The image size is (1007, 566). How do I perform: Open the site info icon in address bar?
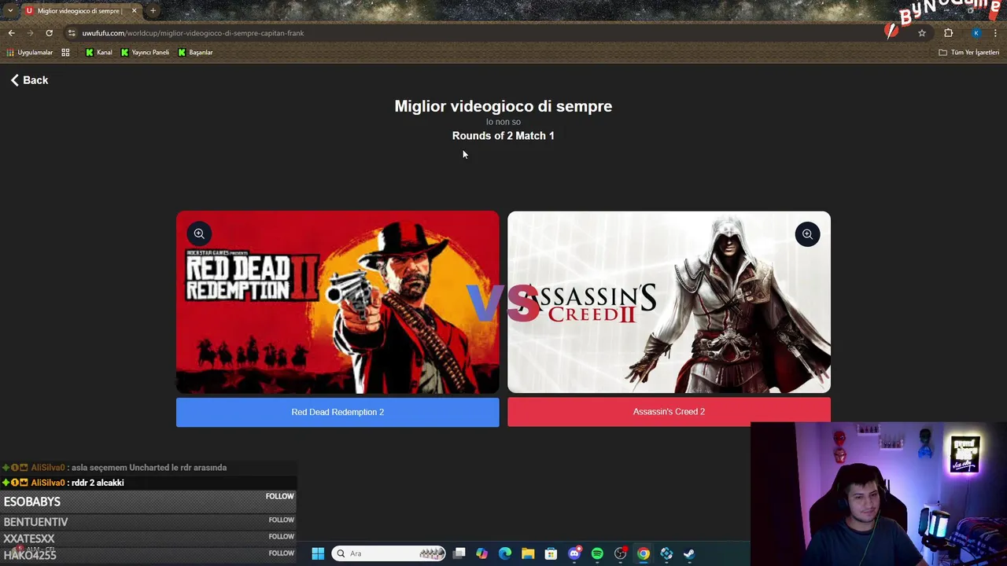(x=72, y=33)
